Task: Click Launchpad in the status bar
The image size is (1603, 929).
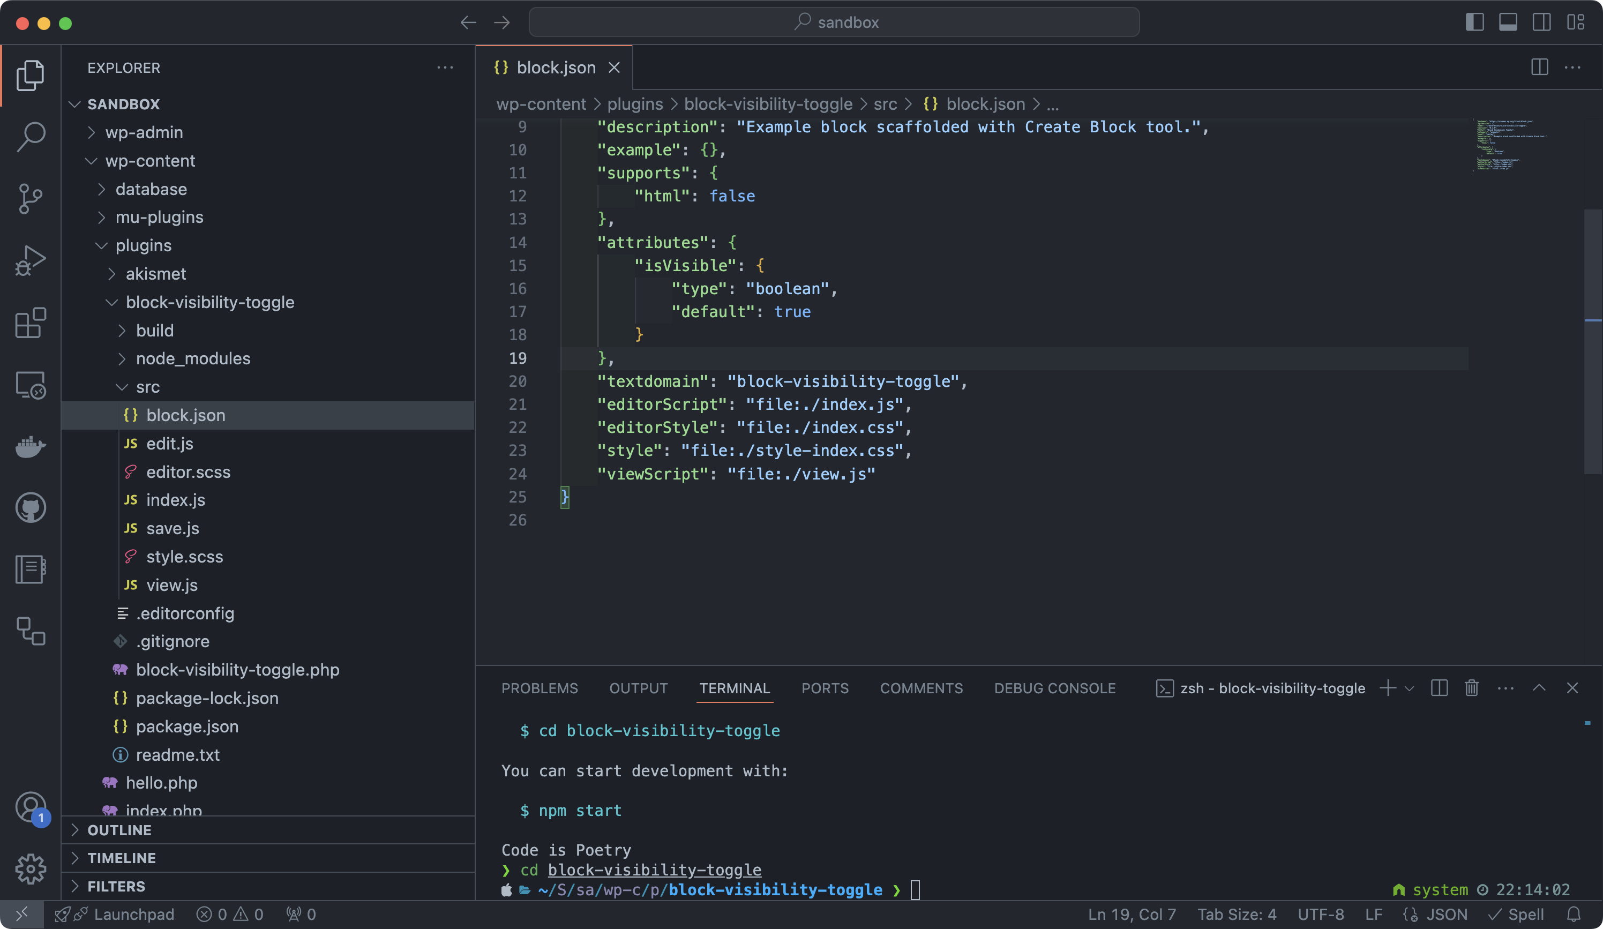Action: 115,915
